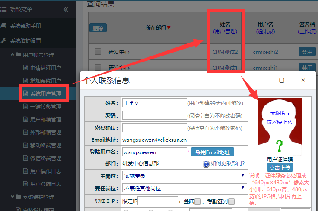318x211 pixels.
Task: Collapse the 用户帐号管理 folder
Action: tap(38, 55)
